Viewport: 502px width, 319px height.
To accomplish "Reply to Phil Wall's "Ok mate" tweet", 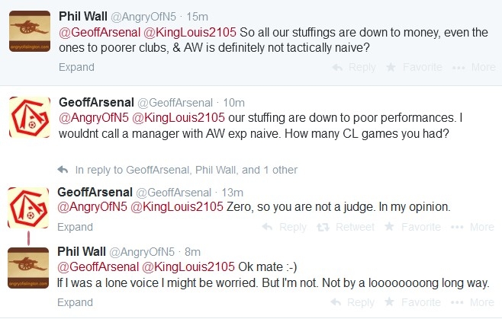I will point(353,302).
